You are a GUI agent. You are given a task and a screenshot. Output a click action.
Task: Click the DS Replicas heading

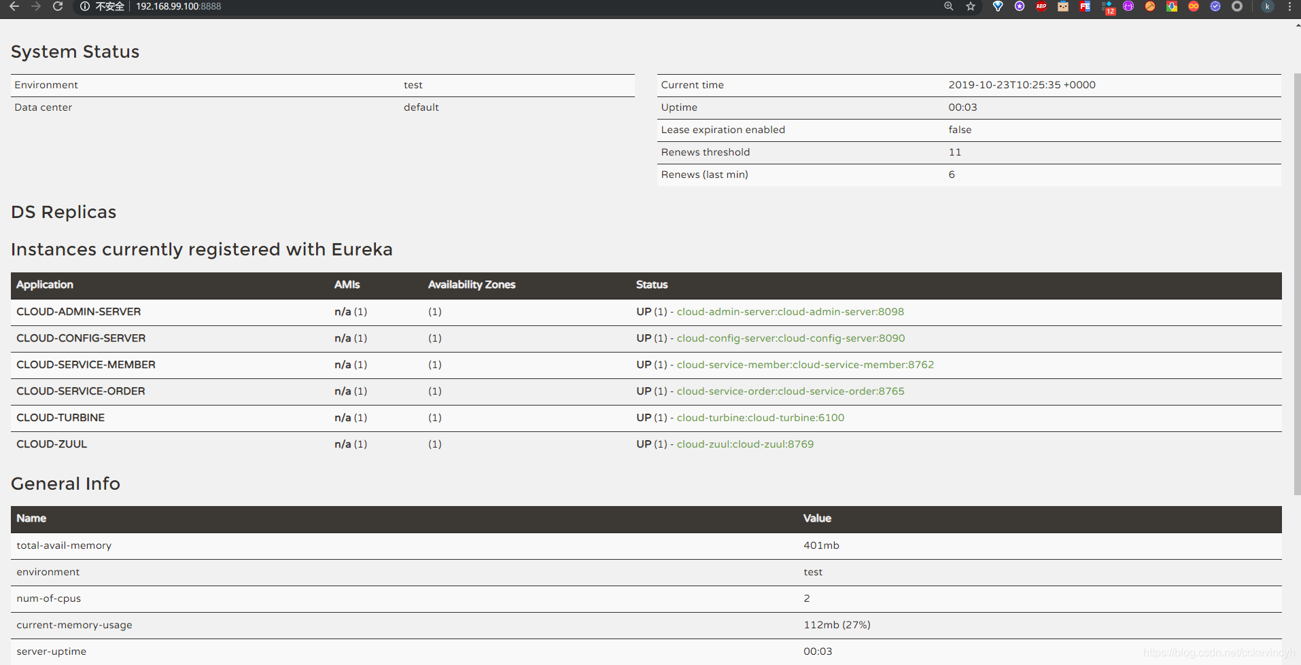point(63,212)
